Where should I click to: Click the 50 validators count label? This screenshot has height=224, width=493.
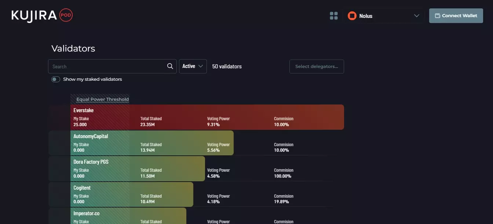tap(227, 66)
